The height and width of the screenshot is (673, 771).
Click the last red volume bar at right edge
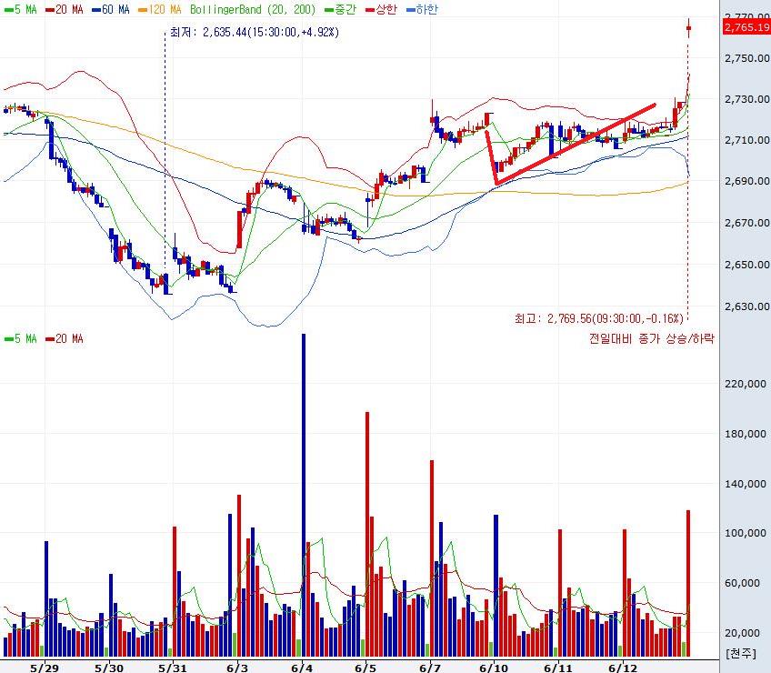688,584
